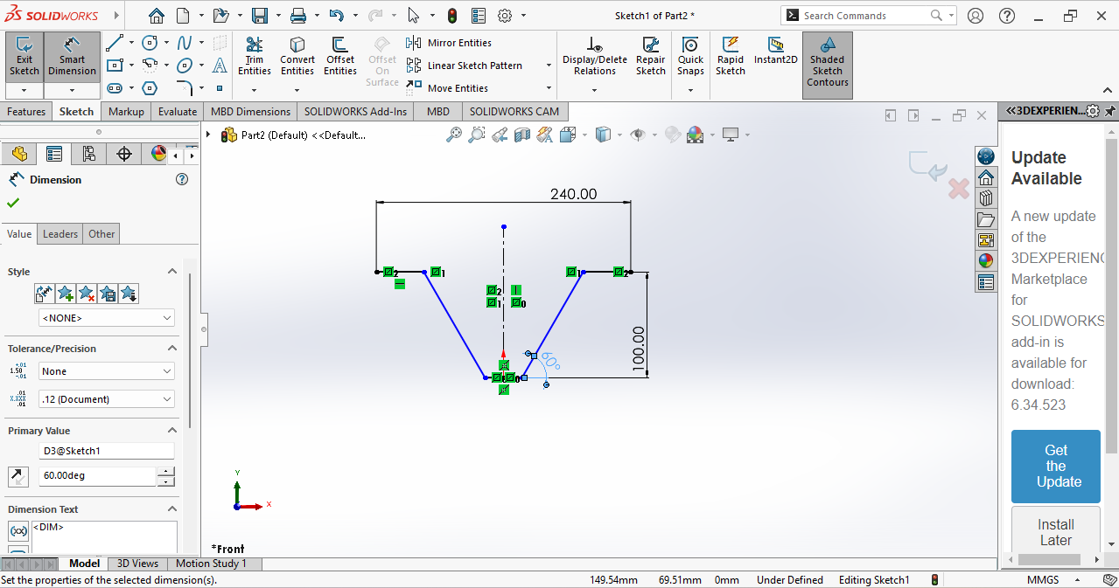This screenshot has height=588, width=1119.
Task: Open Quick Snaps tool
Action: 690,57
